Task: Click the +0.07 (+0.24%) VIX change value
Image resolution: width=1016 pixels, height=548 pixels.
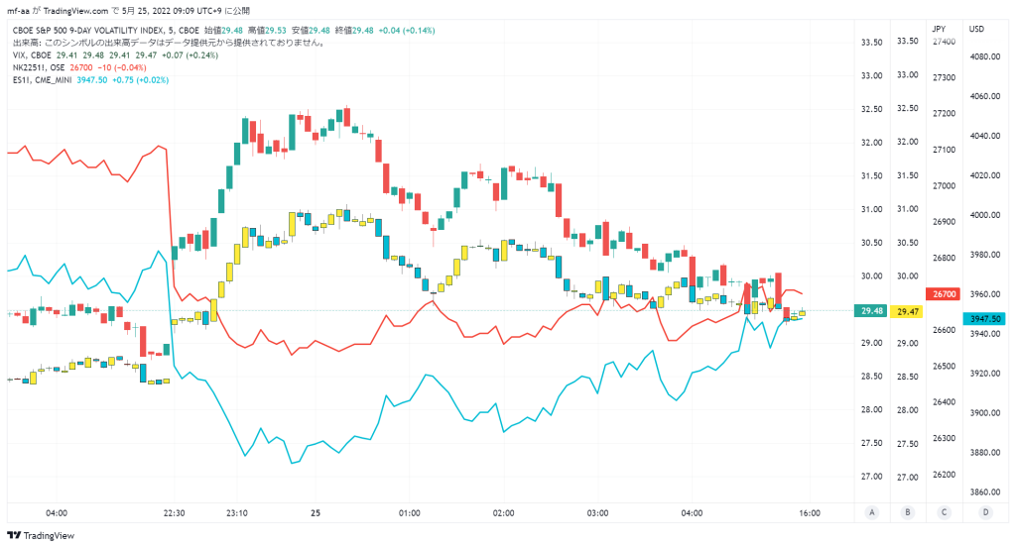Action: pyautogui.click(x=190, y=55)
